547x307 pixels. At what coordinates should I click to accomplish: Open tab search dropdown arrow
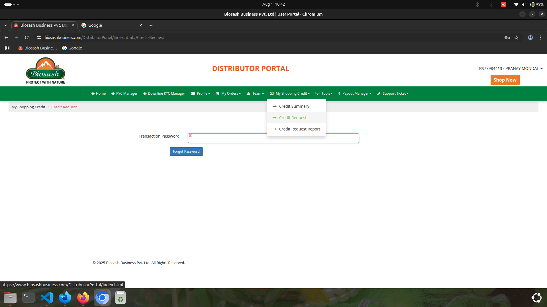tap(6, 25)
